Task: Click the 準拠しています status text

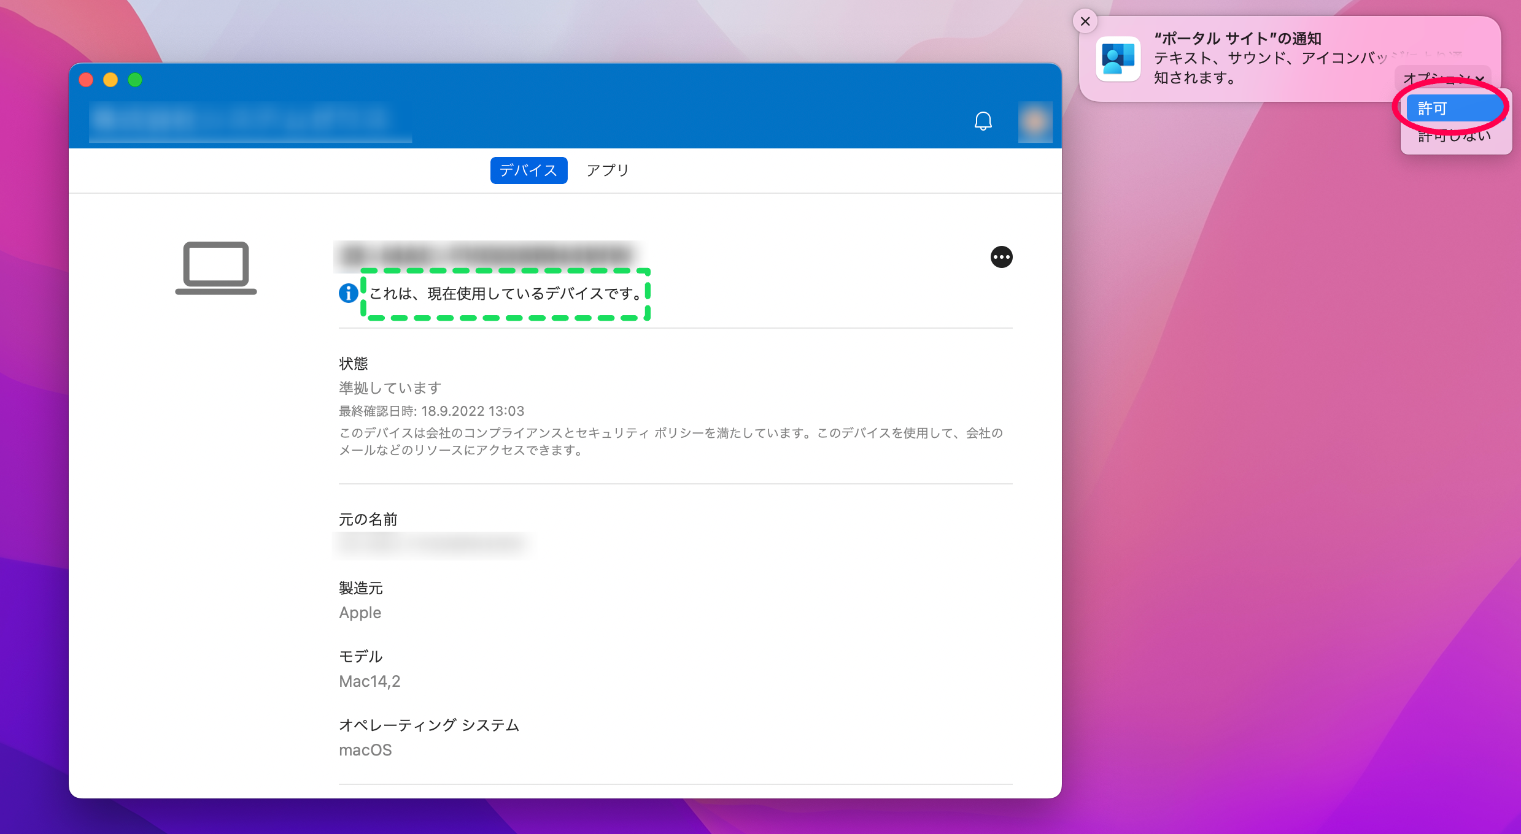Action: coord(390,388)
